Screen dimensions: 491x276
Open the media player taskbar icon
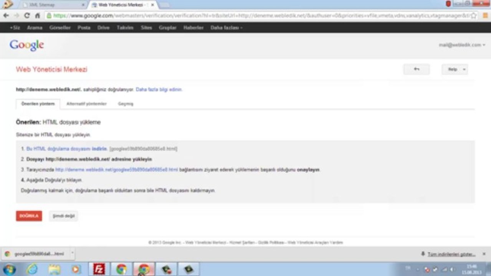(76, 269)
